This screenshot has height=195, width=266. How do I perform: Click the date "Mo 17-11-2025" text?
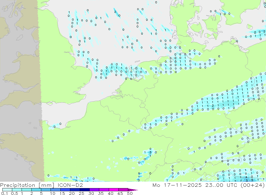(177, 185)
